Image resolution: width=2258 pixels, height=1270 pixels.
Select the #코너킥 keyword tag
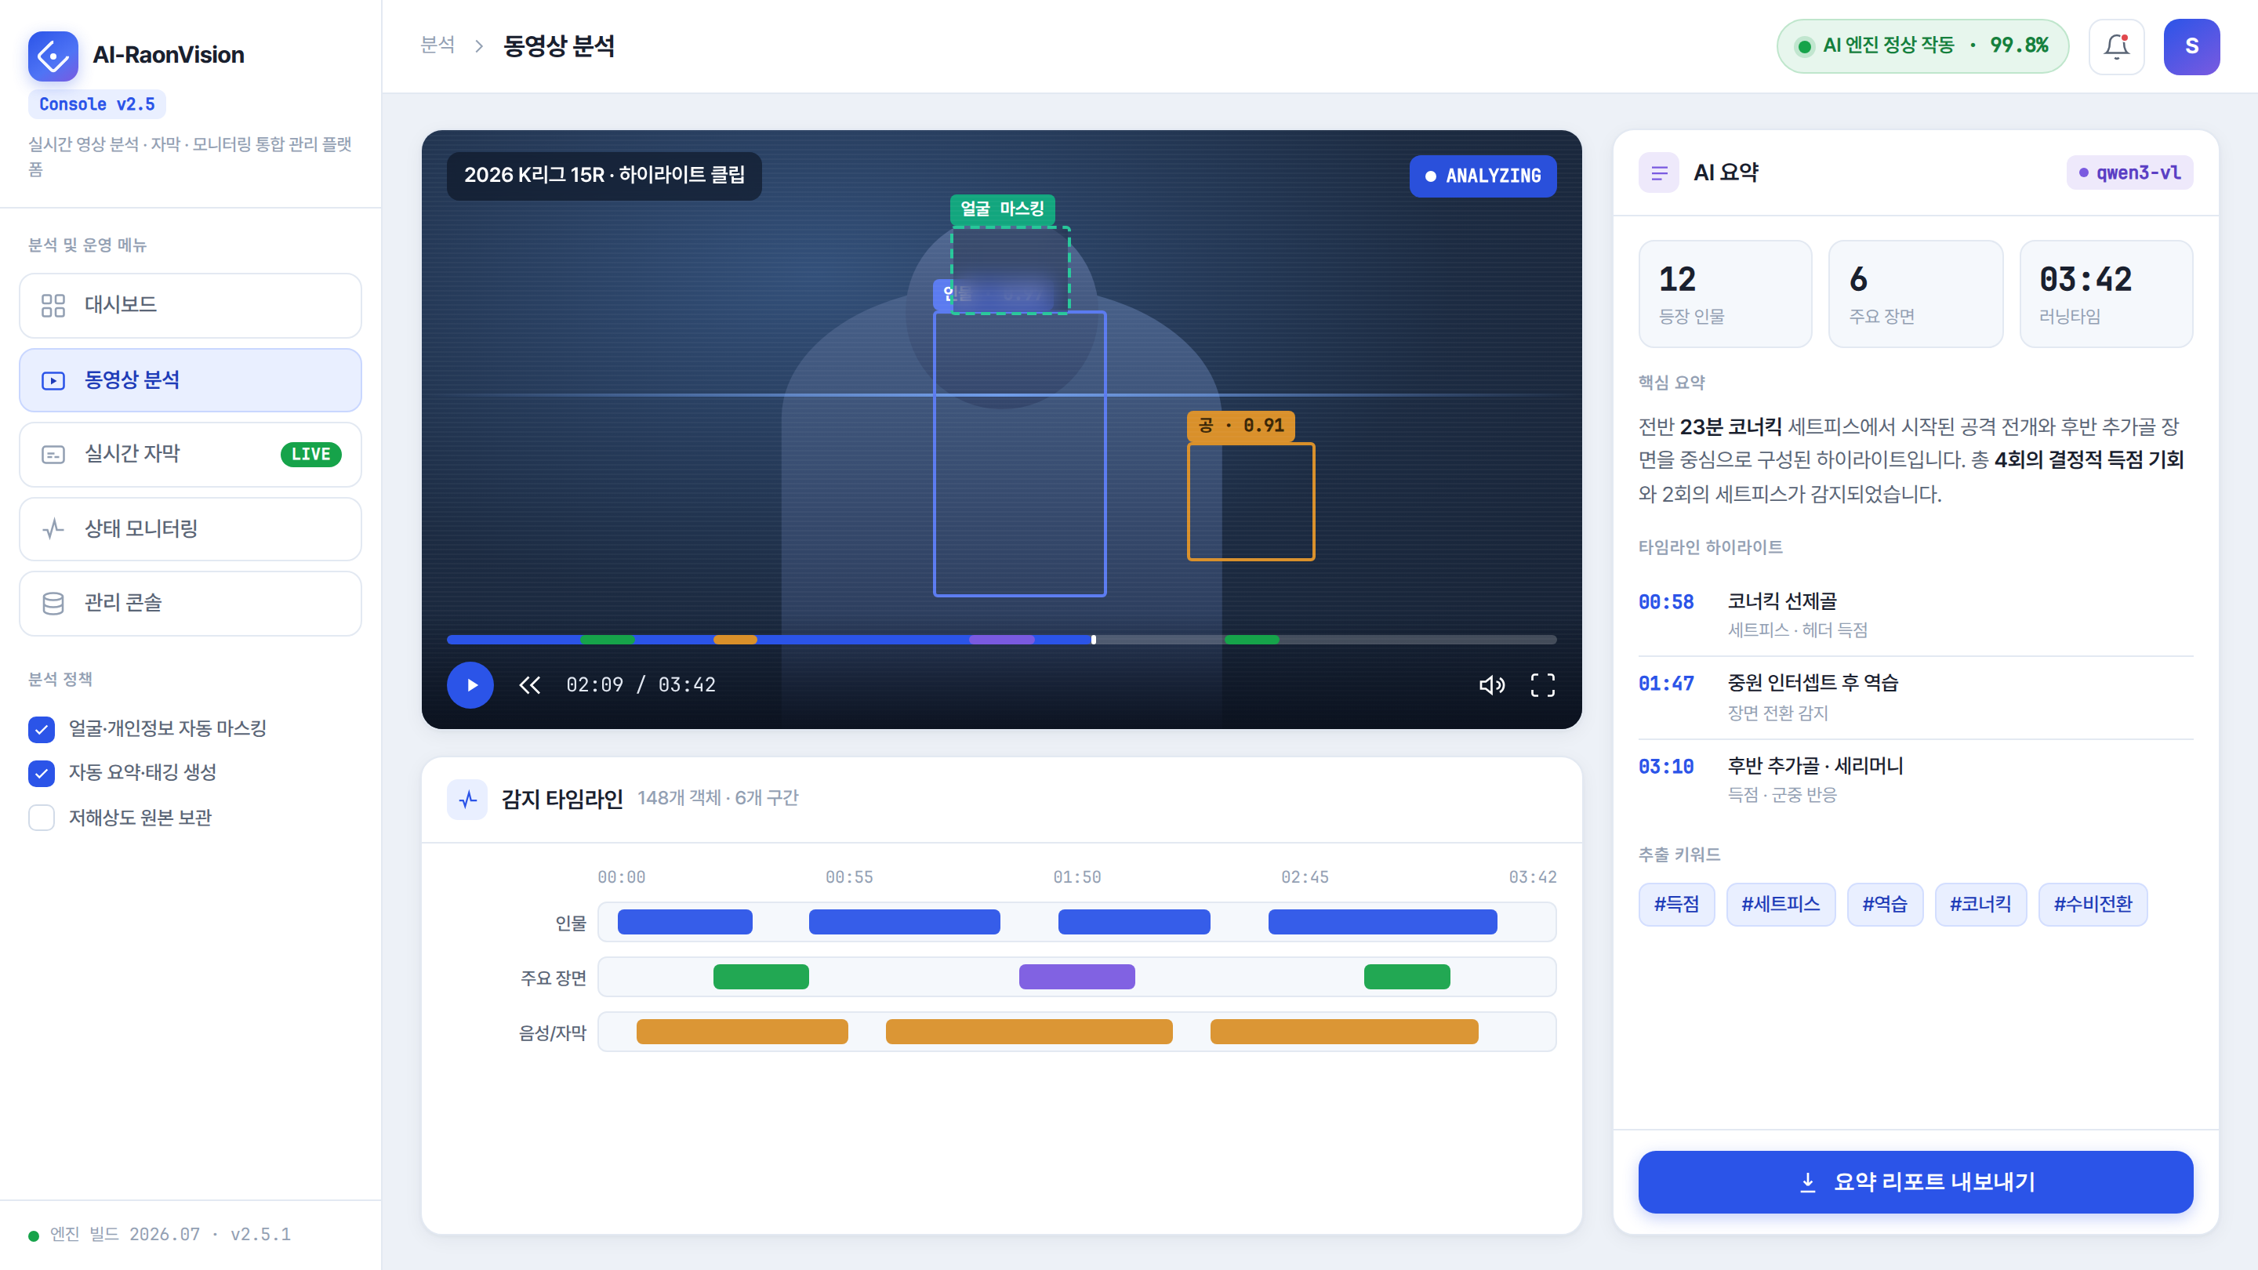(x=1980, y=905)
